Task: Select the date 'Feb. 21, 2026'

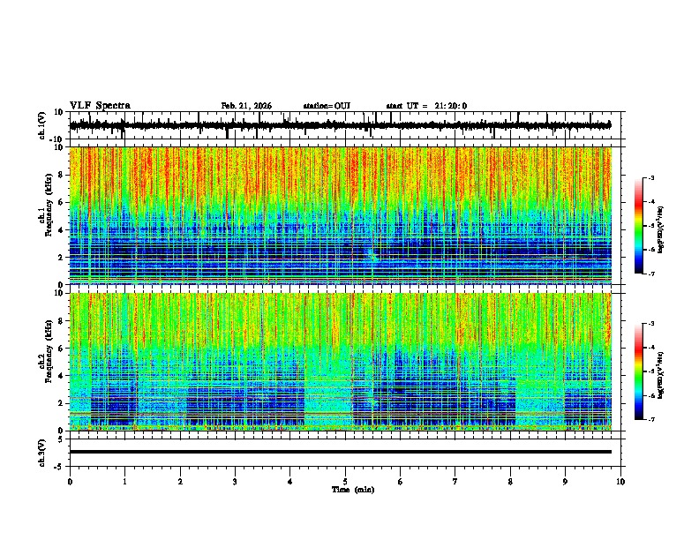Action: (x=246, y=106)
